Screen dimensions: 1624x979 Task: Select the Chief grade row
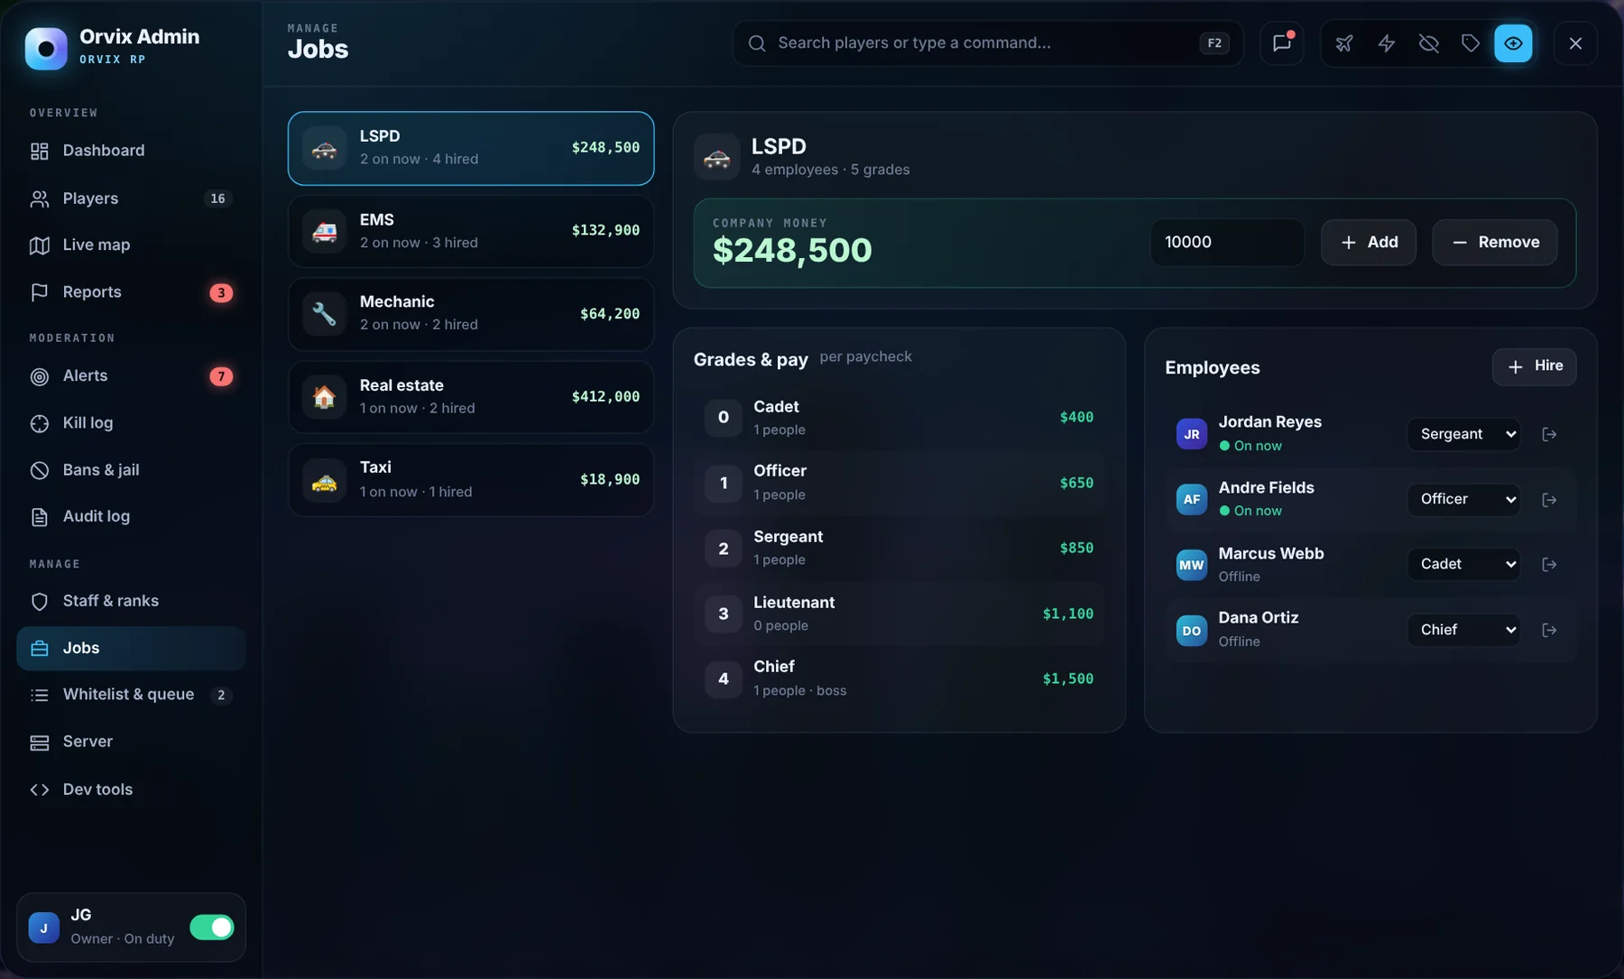[899, 679]
